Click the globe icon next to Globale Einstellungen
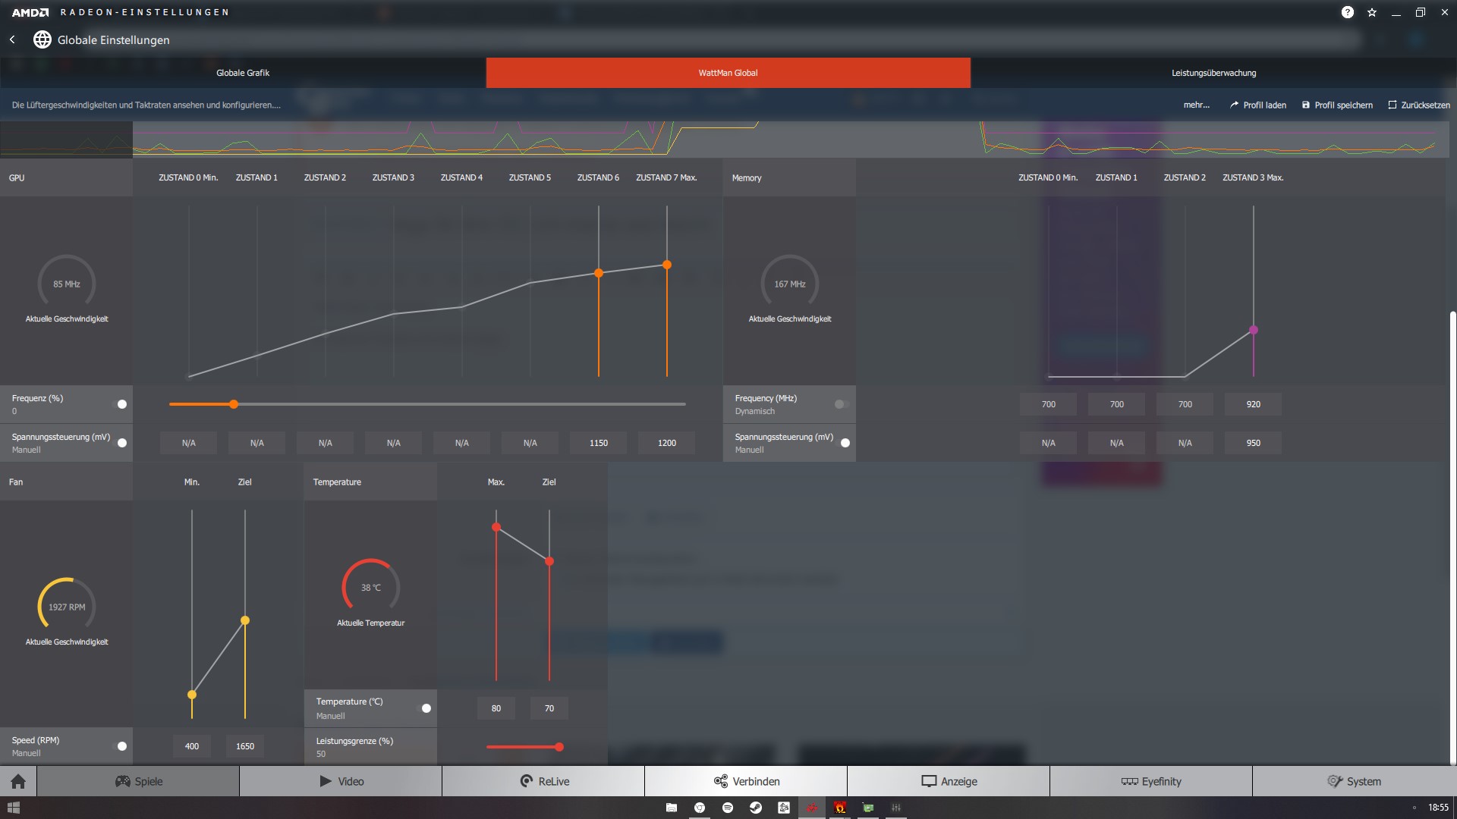 coord(42,40)
